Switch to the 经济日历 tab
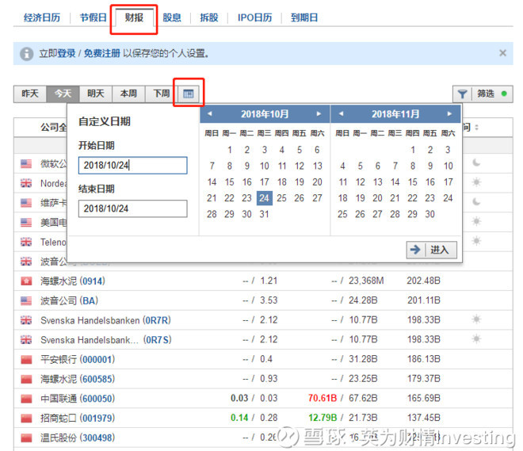Screen dimensions: 523x451 click(41, 17)
